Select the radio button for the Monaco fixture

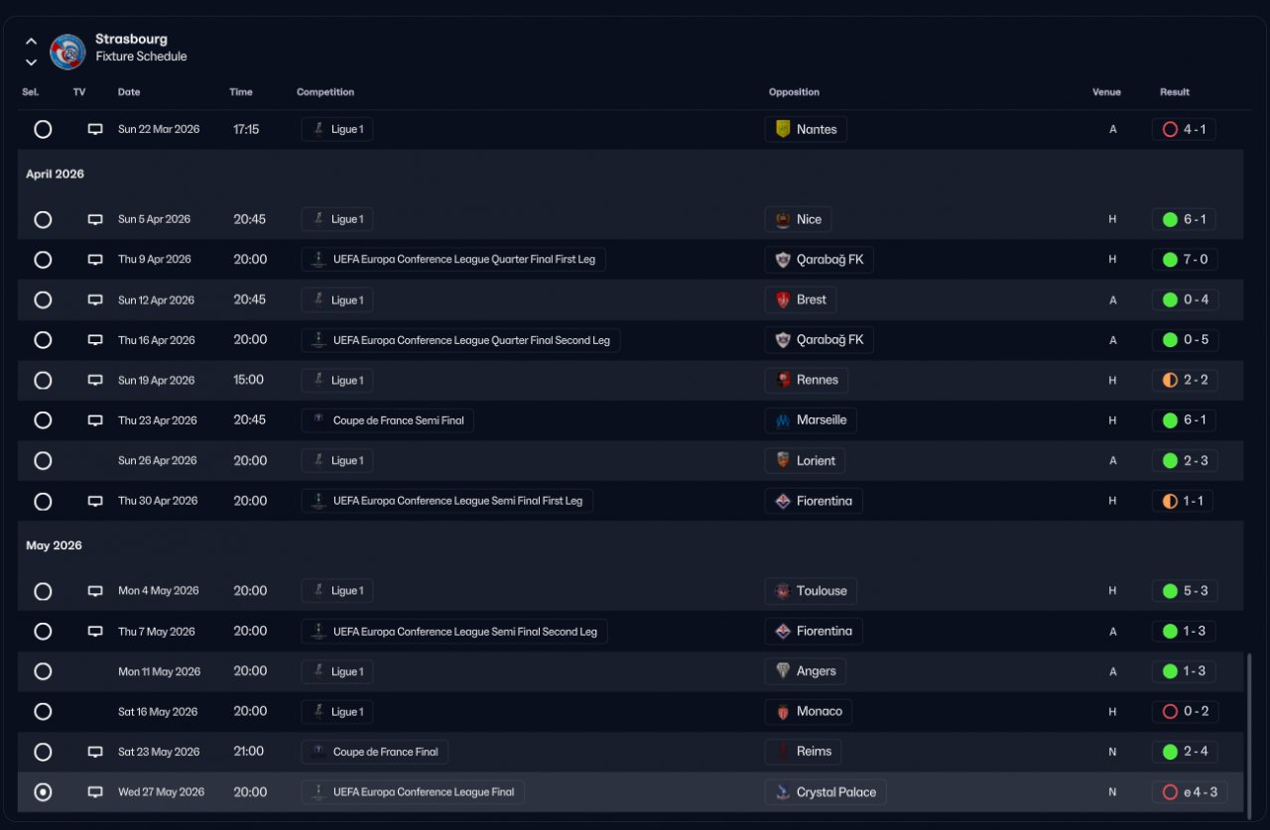tap(43, 711)
